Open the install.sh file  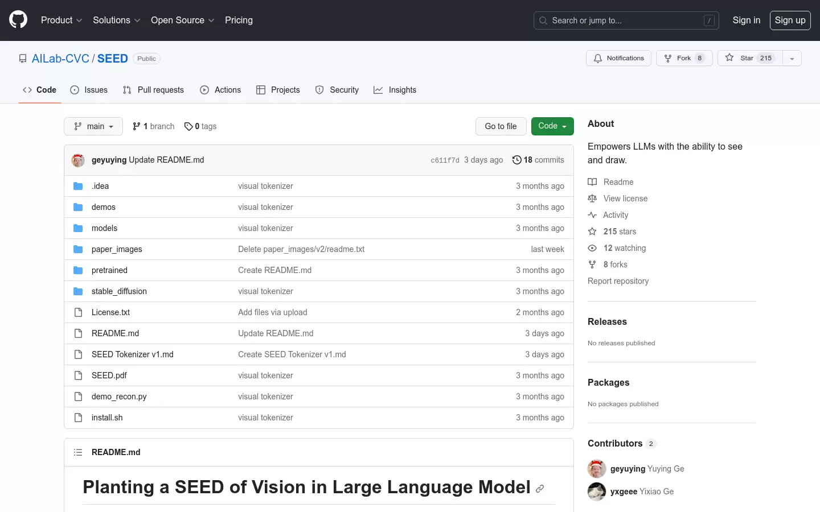[107, 418]
